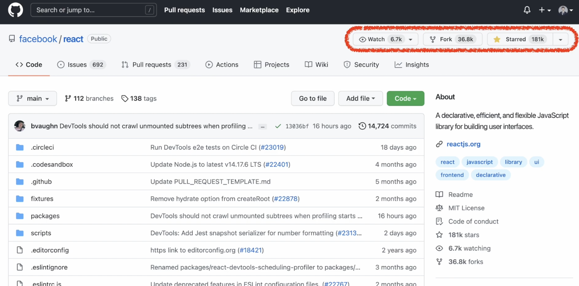579x286 pixels.
Task: Open the #22878 link
Action: (286, 199)
